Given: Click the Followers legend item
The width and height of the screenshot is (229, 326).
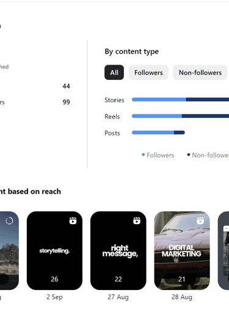Looking at the screenshot, I should (x=158, y=155).
